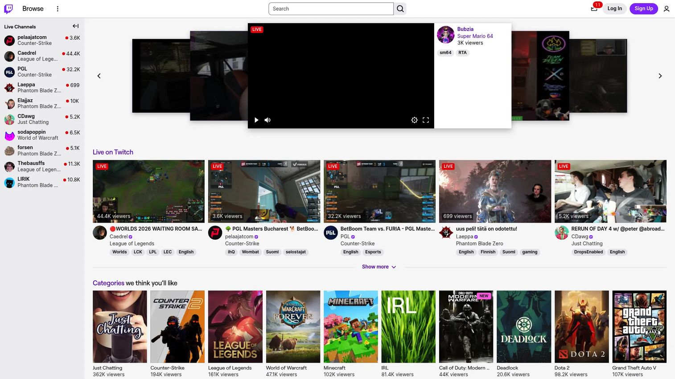This screenshot has width=675, height=379.
Task: Click pelaajatcom avatar in sidebar
Action: coord(9,41)
